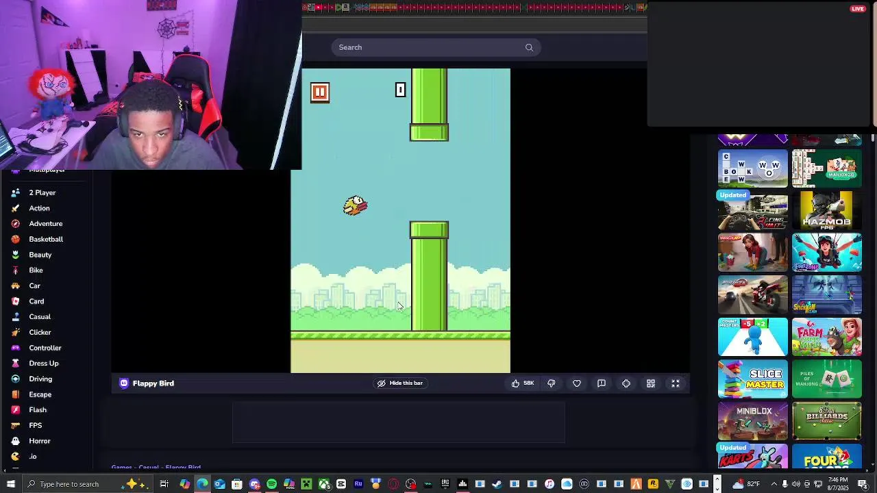Dislike the game with the thumbs-down icon
877x493 pixels.
pos(552,383)
